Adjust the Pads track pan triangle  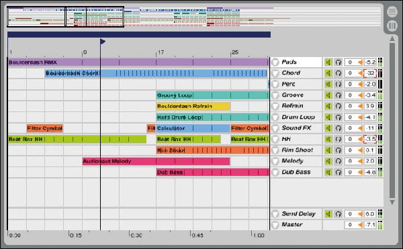(x=360, y=62)
